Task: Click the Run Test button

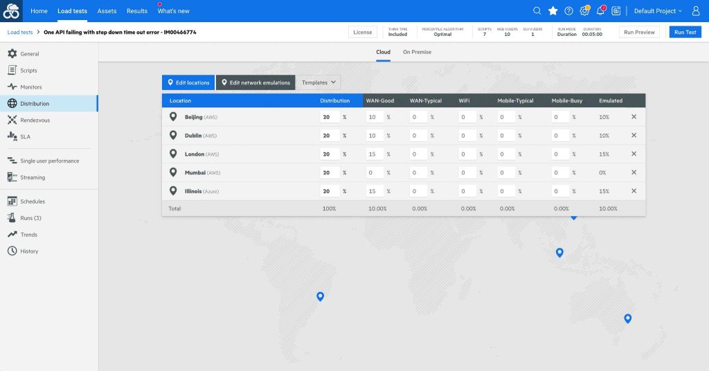Action: 685,32
